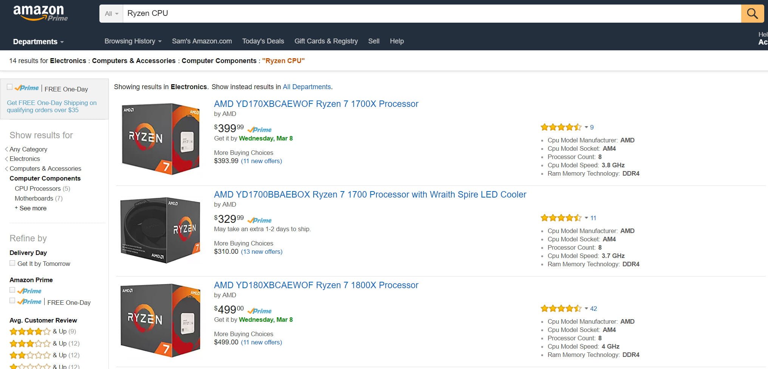768x369 pixels.
Task: Open the Help page
Action: 397,41
